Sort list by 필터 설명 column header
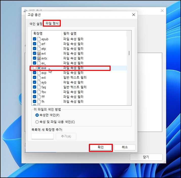The width and height of the screenshot is (181, 178). click(x=94, y=33)
